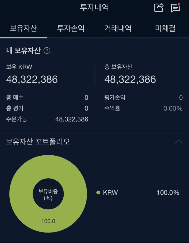Viewport: 189px width, 243px height.
Task: Click the green donut chart ring
Action: tap(20, 194)
